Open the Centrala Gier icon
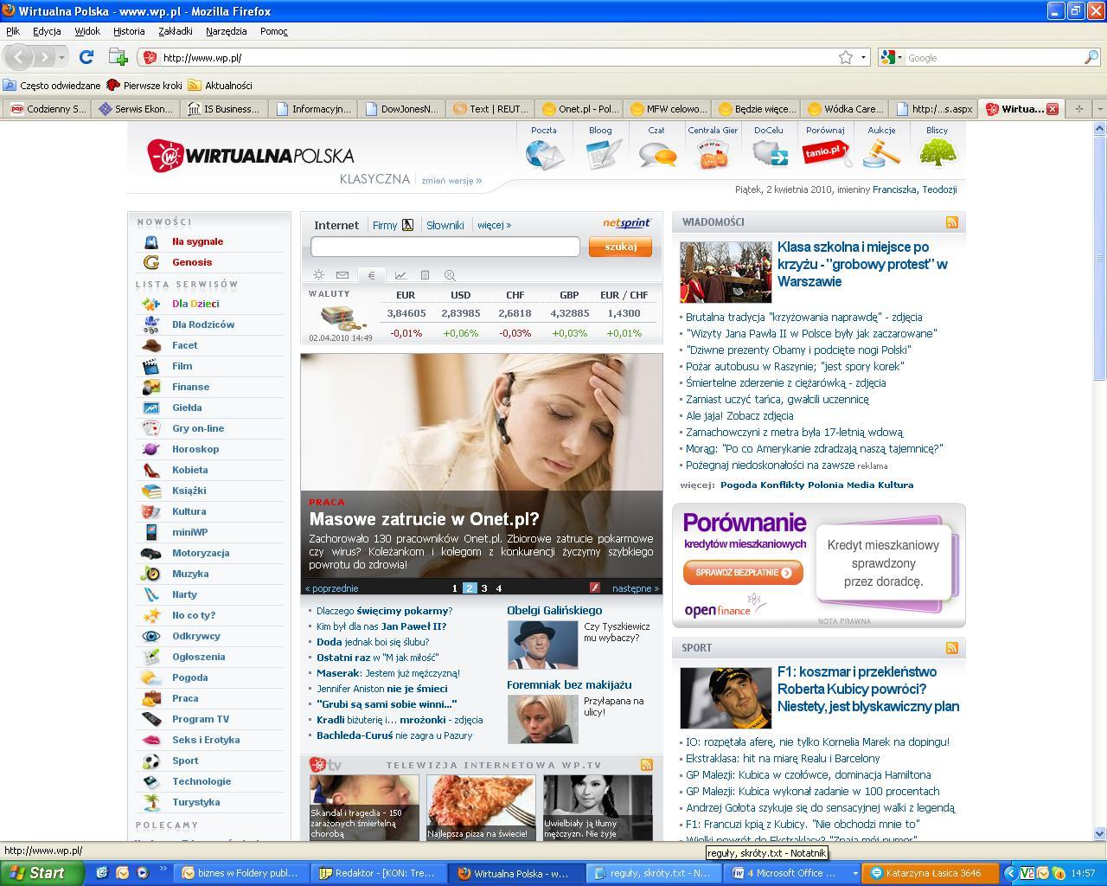 713,153
